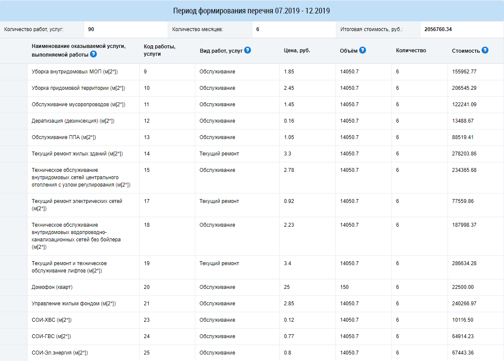Click help icon beside Вид работ, услуг
Image resolution: width=504 pixels, height=361 pixels.
[x=247, y=50]
